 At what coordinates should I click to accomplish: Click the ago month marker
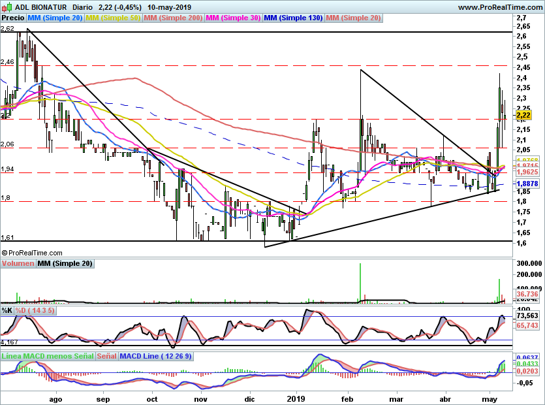[55, 399]
